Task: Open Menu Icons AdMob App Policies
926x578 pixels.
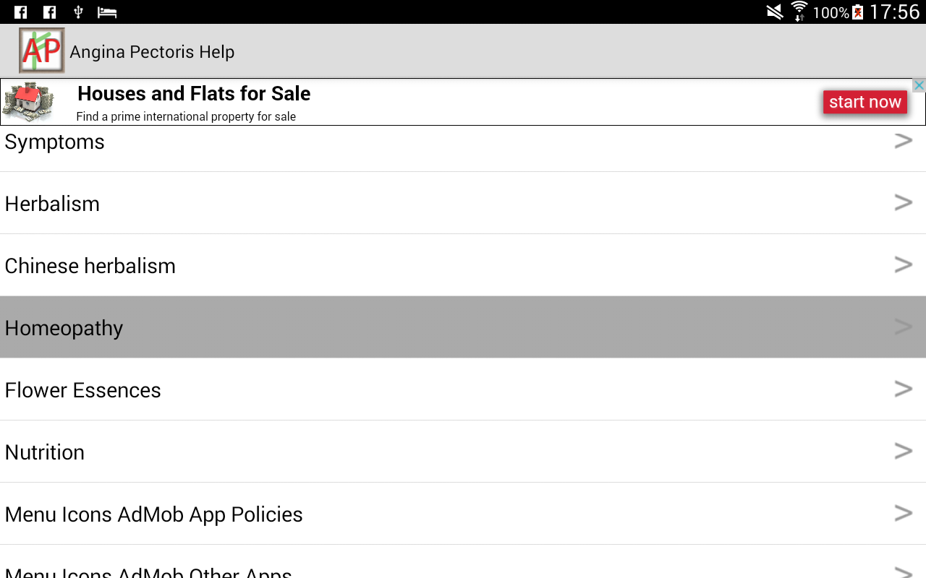Action: click(153, 514)
